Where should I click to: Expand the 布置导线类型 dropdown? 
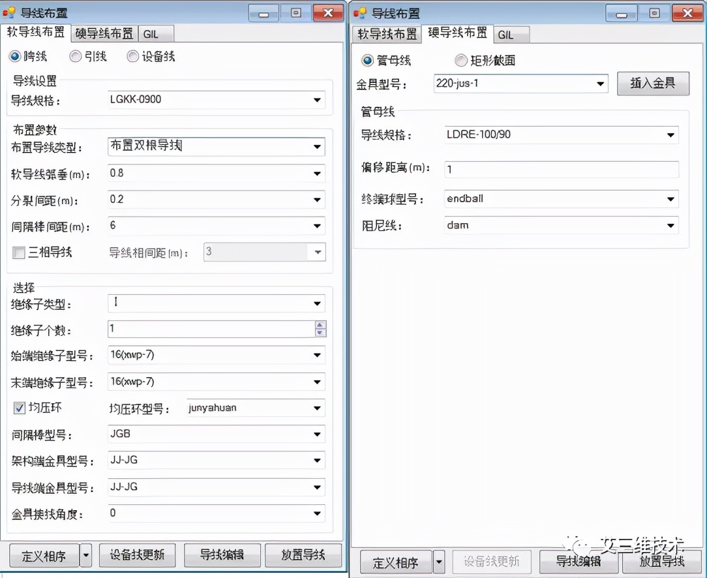pos(317,147)
